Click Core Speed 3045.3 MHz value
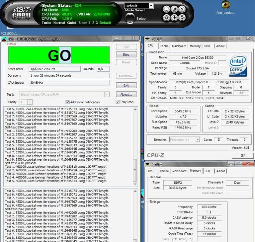Viewport: 255px width, 242px height. [183, 111]
